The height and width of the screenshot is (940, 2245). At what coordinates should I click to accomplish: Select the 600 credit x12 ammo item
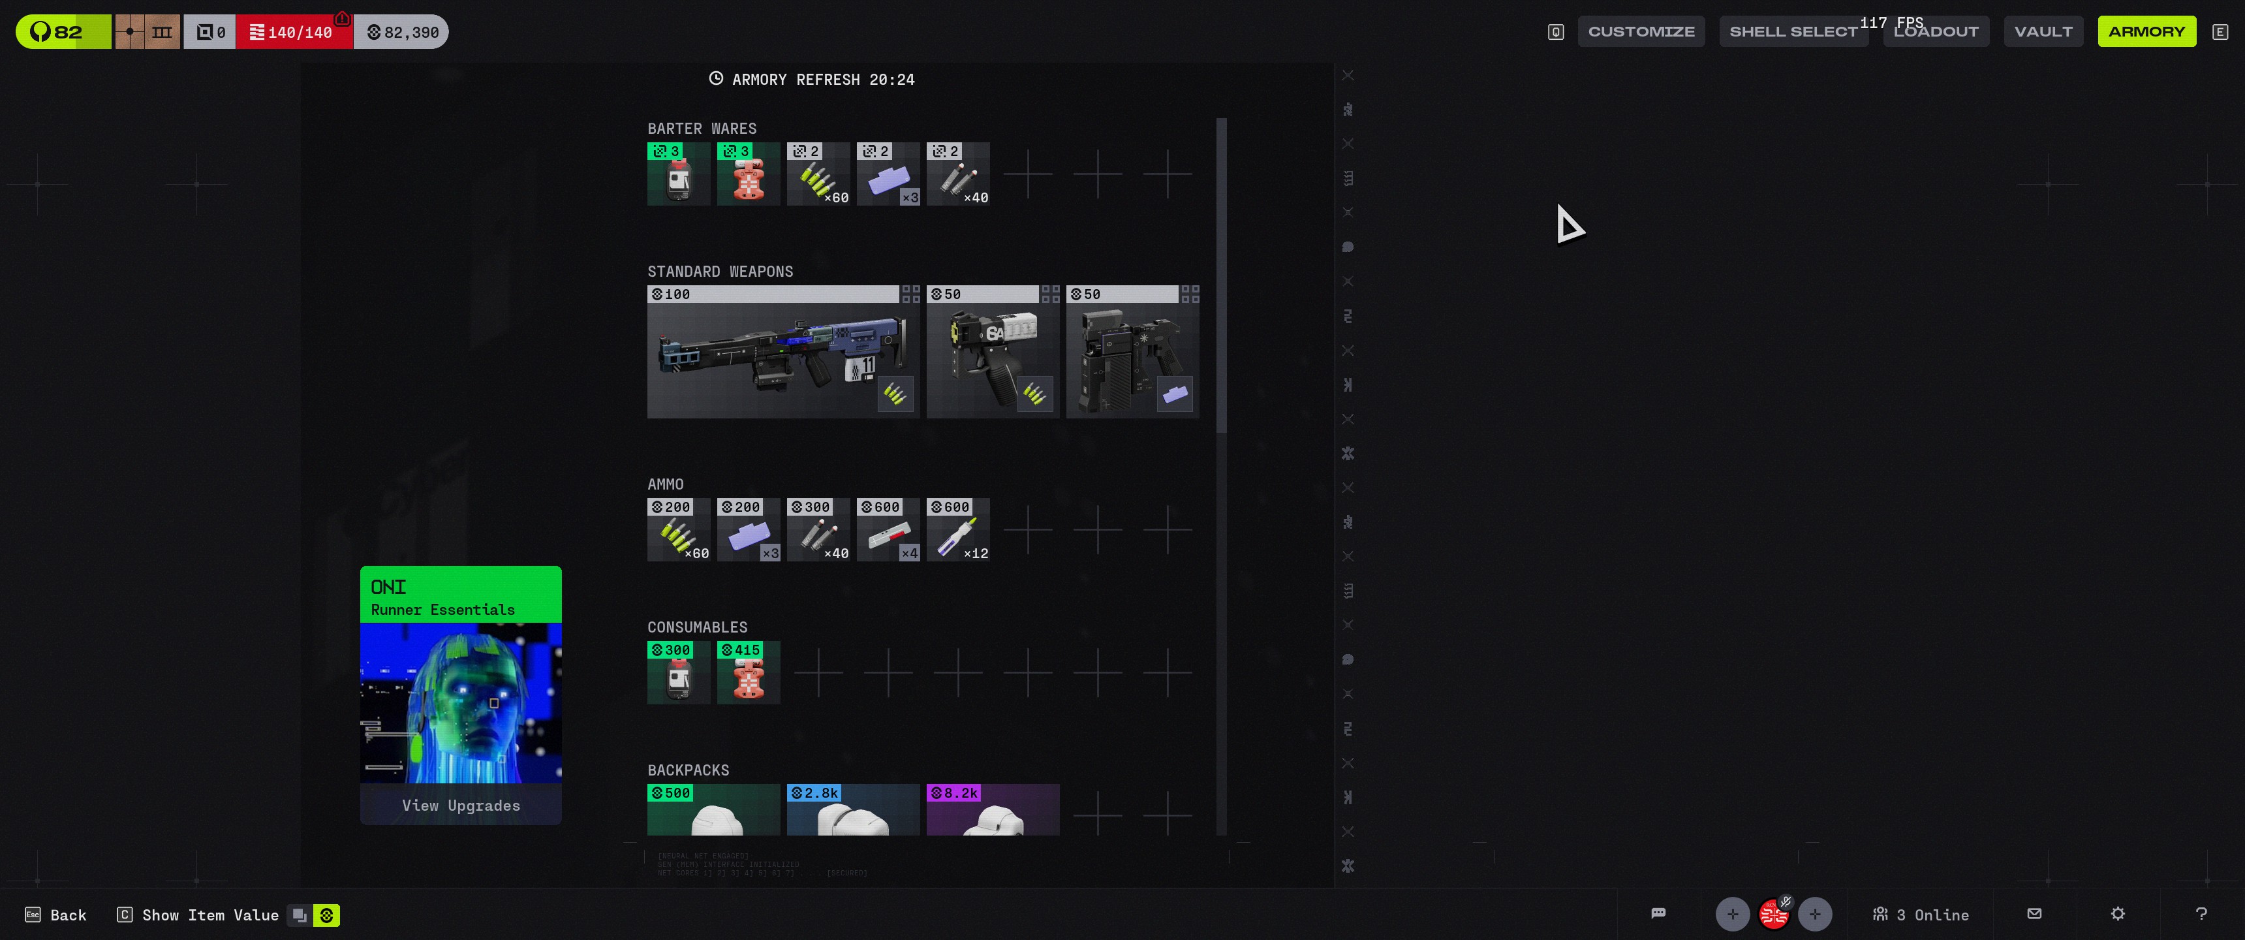pos(958,530)
